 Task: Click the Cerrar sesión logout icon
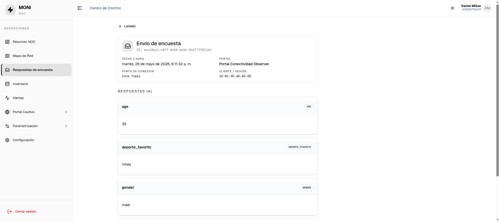pyautogui.click(x=10, y=212)
